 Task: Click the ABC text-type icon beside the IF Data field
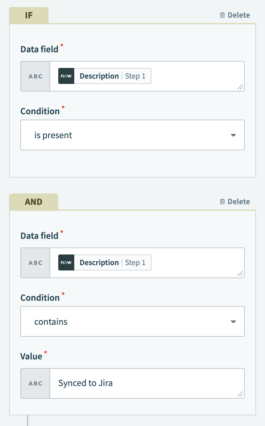35,76
